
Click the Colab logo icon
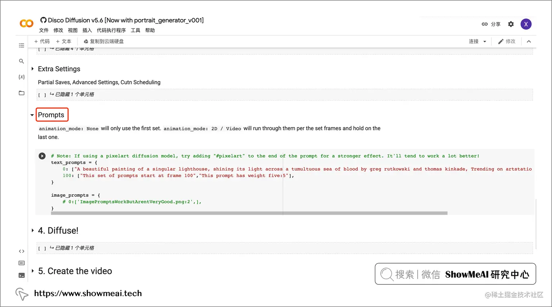pyautogui.click(x=26, y=24)
